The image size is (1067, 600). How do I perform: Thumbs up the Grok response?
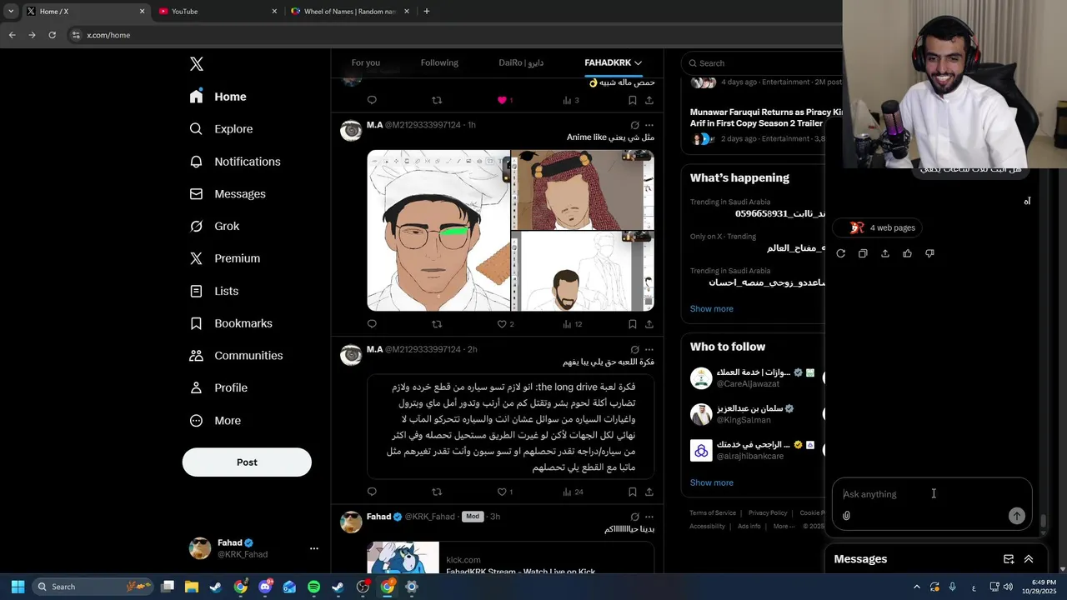[907, 253]
